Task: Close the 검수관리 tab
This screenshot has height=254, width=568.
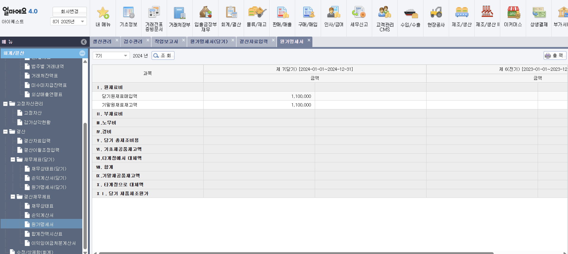Action: pos(148,40)
